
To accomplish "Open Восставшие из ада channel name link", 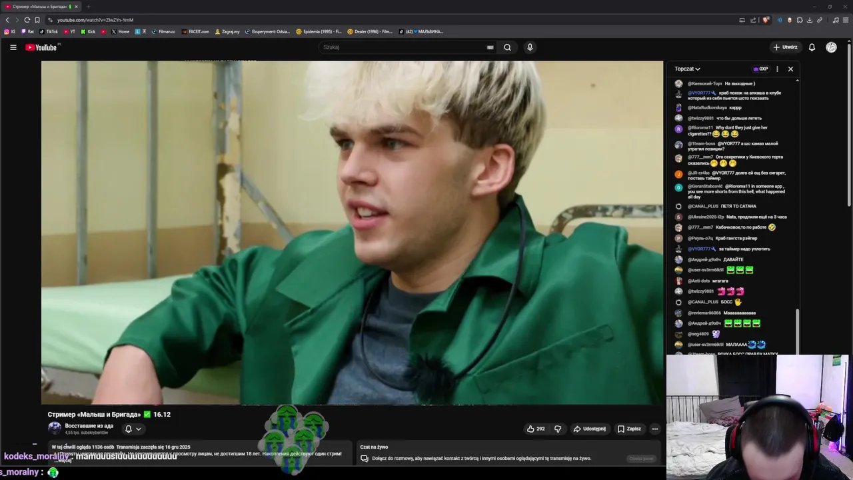I will [89, 426].
